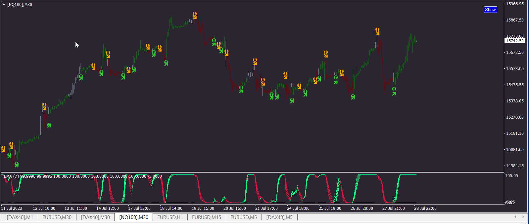Click the 15181.10 price axis label
Screen dimensions: 529x224
pos(515,133)
